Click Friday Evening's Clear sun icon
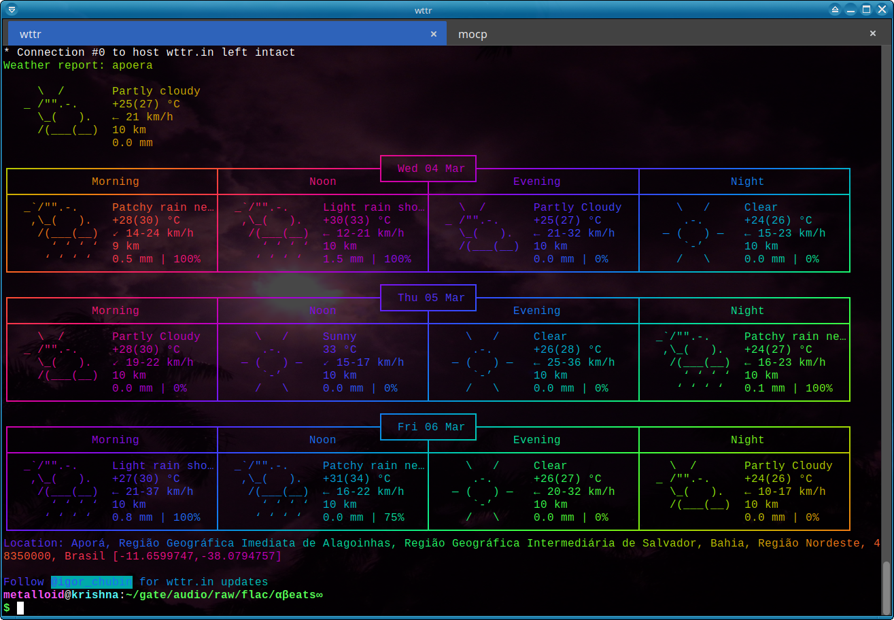The image size is (894, 620). pyautogui.click(x=483, y=492)
